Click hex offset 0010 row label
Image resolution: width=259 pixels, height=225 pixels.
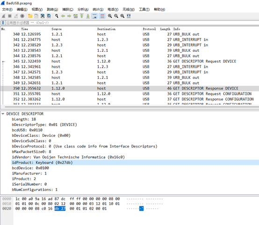click(x=7, y=204)
